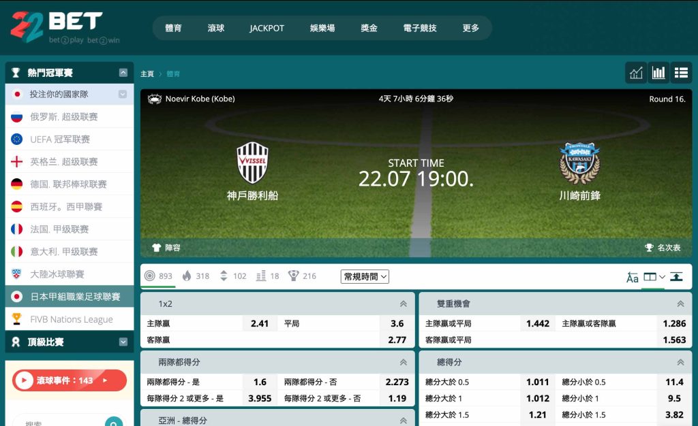The width and height of the screenshot is (698, 426).
Task: Collapse the 熱門冠軍賽 panel
Action: (x=123, y=72)
